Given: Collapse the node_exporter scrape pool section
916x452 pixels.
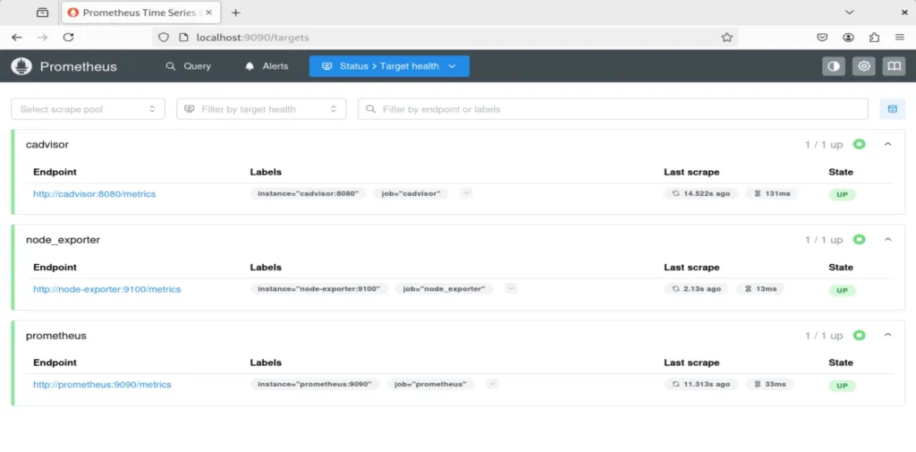Looking at the screenshot, I should (887, 240).
